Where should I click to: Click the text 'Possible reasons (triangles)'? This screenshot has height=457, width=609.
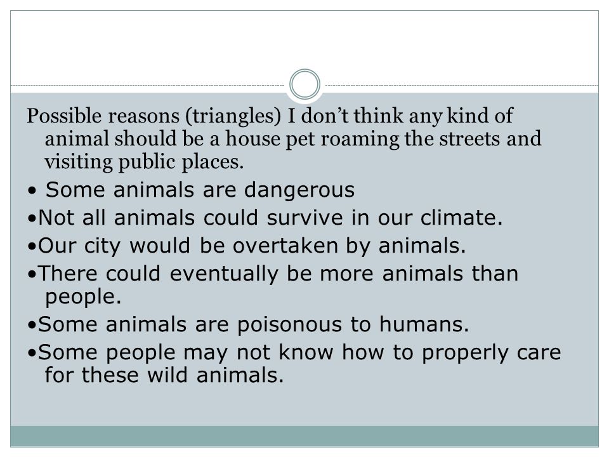[154, 116]
